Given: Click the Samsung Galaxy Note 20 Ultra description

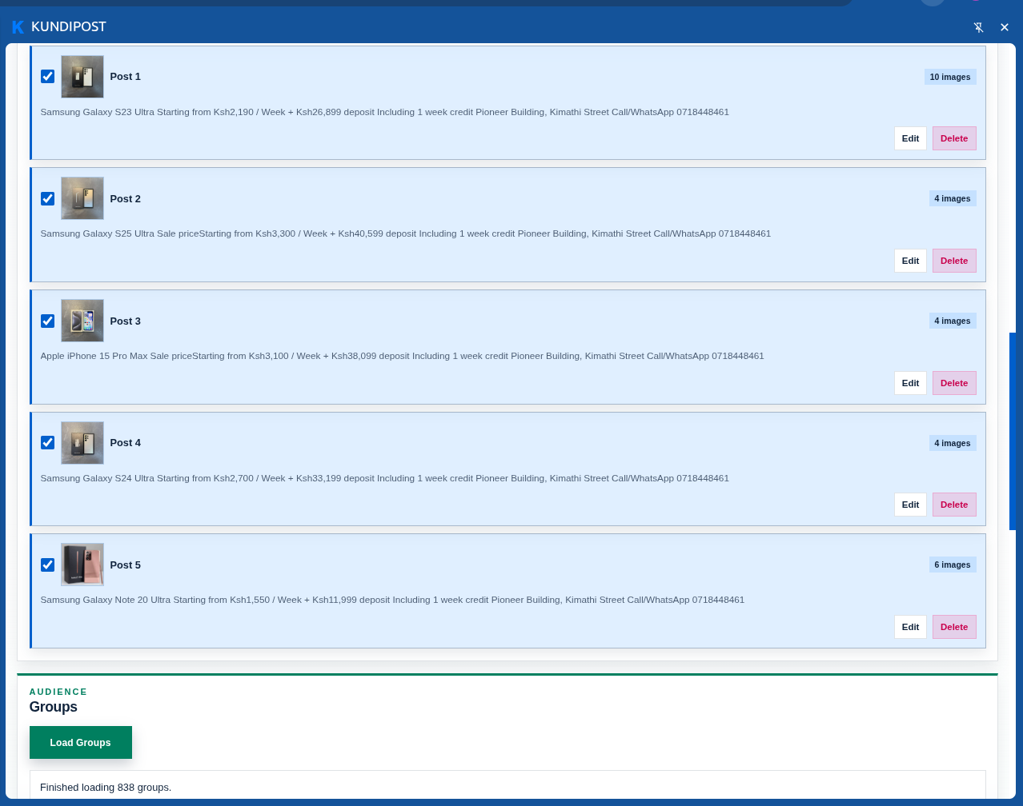Looking at the screenshot, I should pyautogui.click(x=393, y=600).
